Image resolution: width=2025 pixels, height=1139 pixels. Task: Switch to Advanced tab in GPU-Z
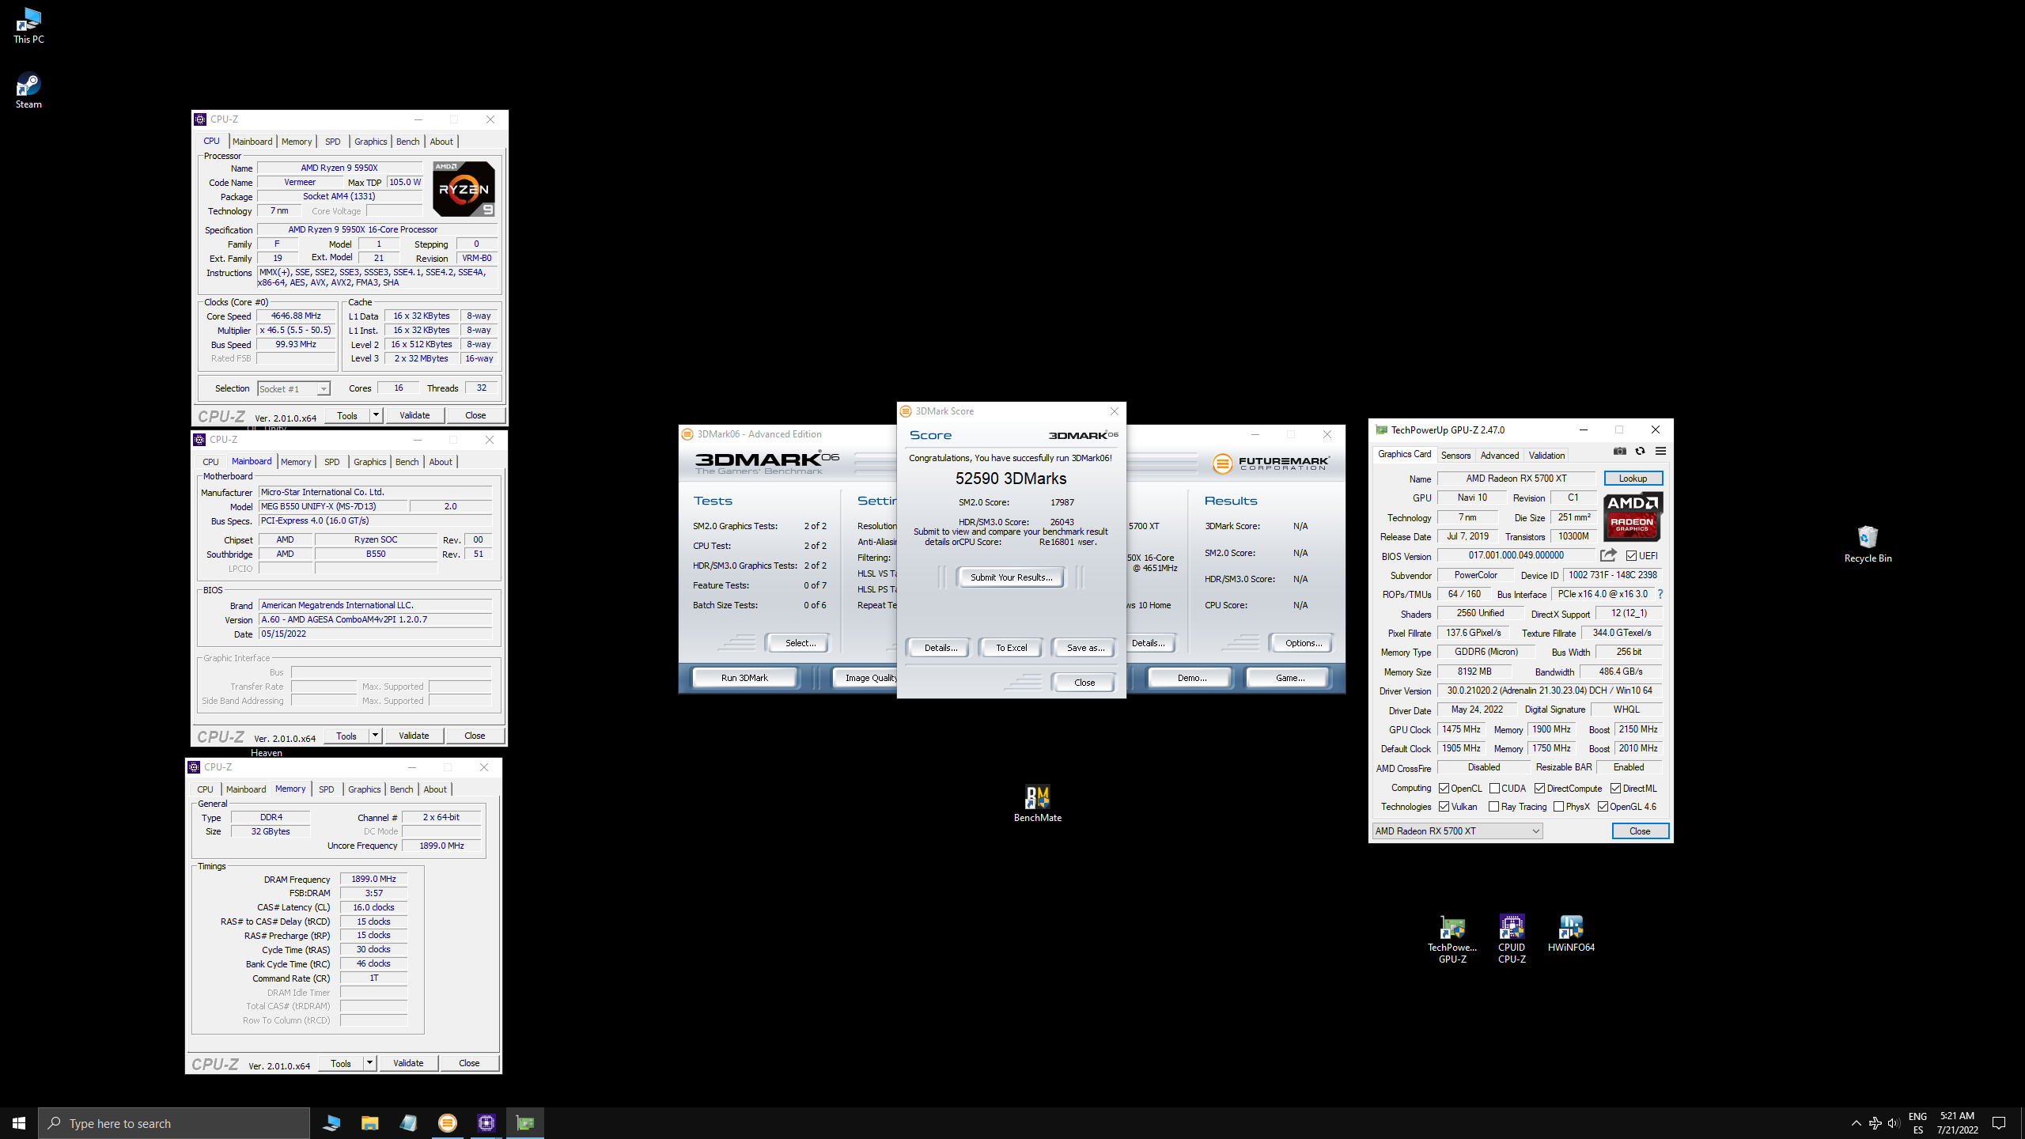[x=1499, y=455]
